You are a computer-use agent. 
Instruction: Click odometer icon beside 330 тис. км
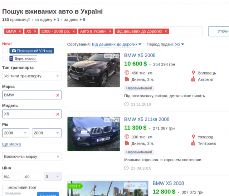tap(127, 137)
